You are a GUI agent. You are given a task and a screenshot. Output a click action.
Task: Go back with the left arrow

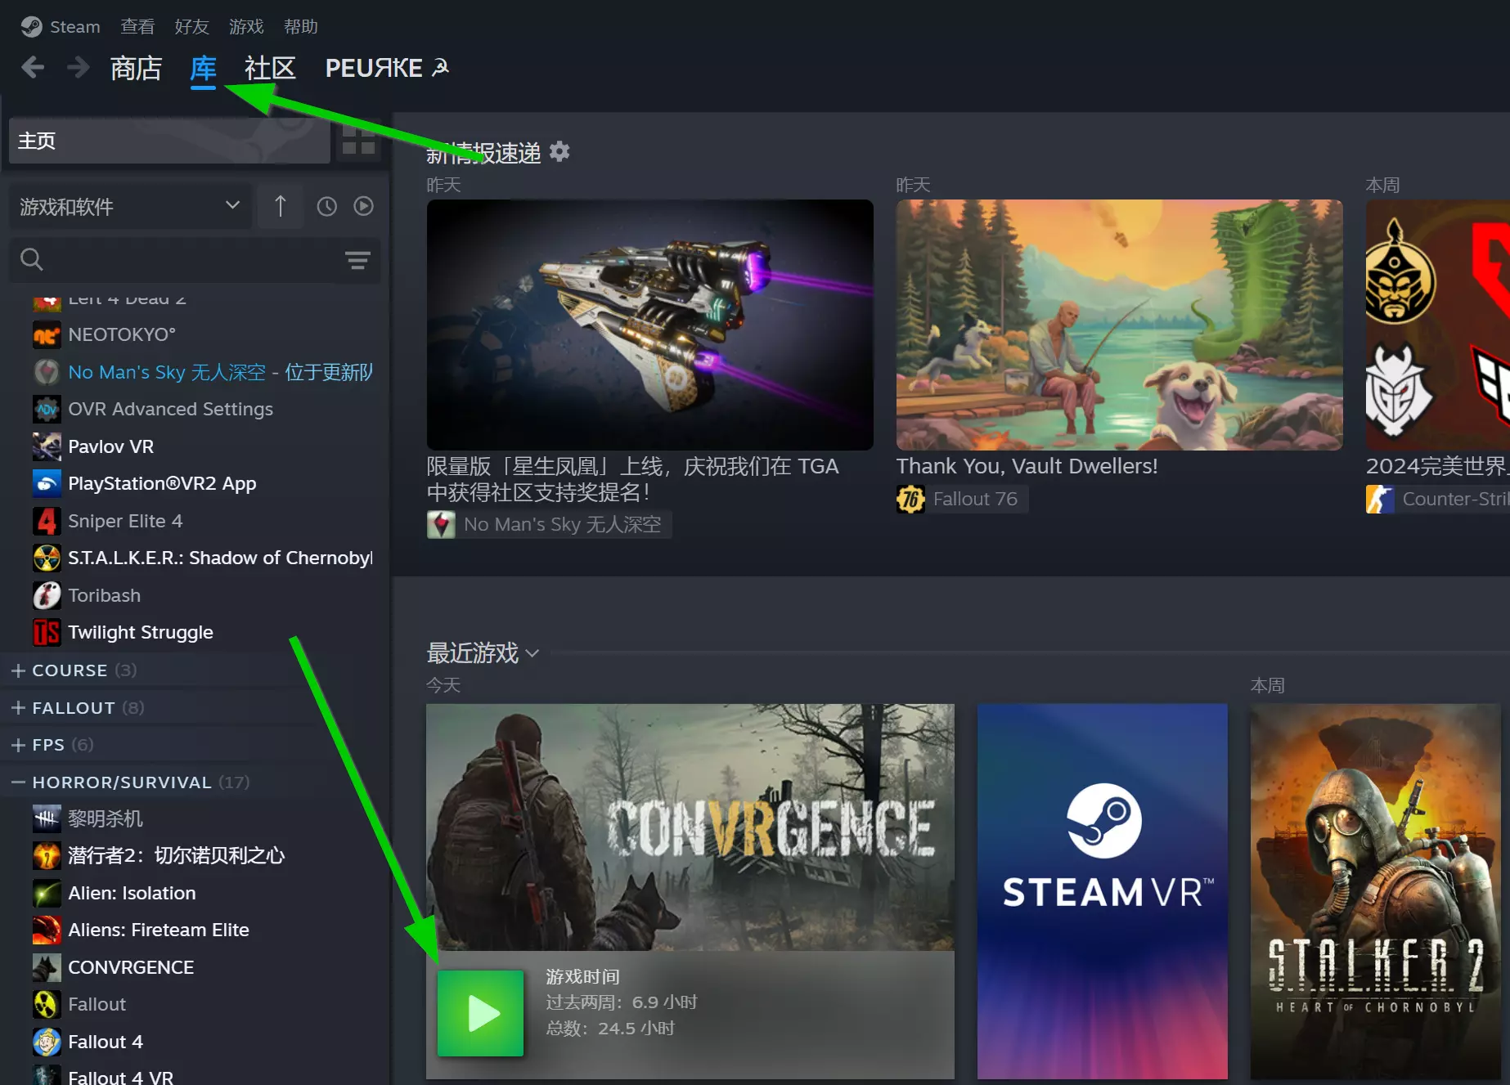tap(33, 67)
